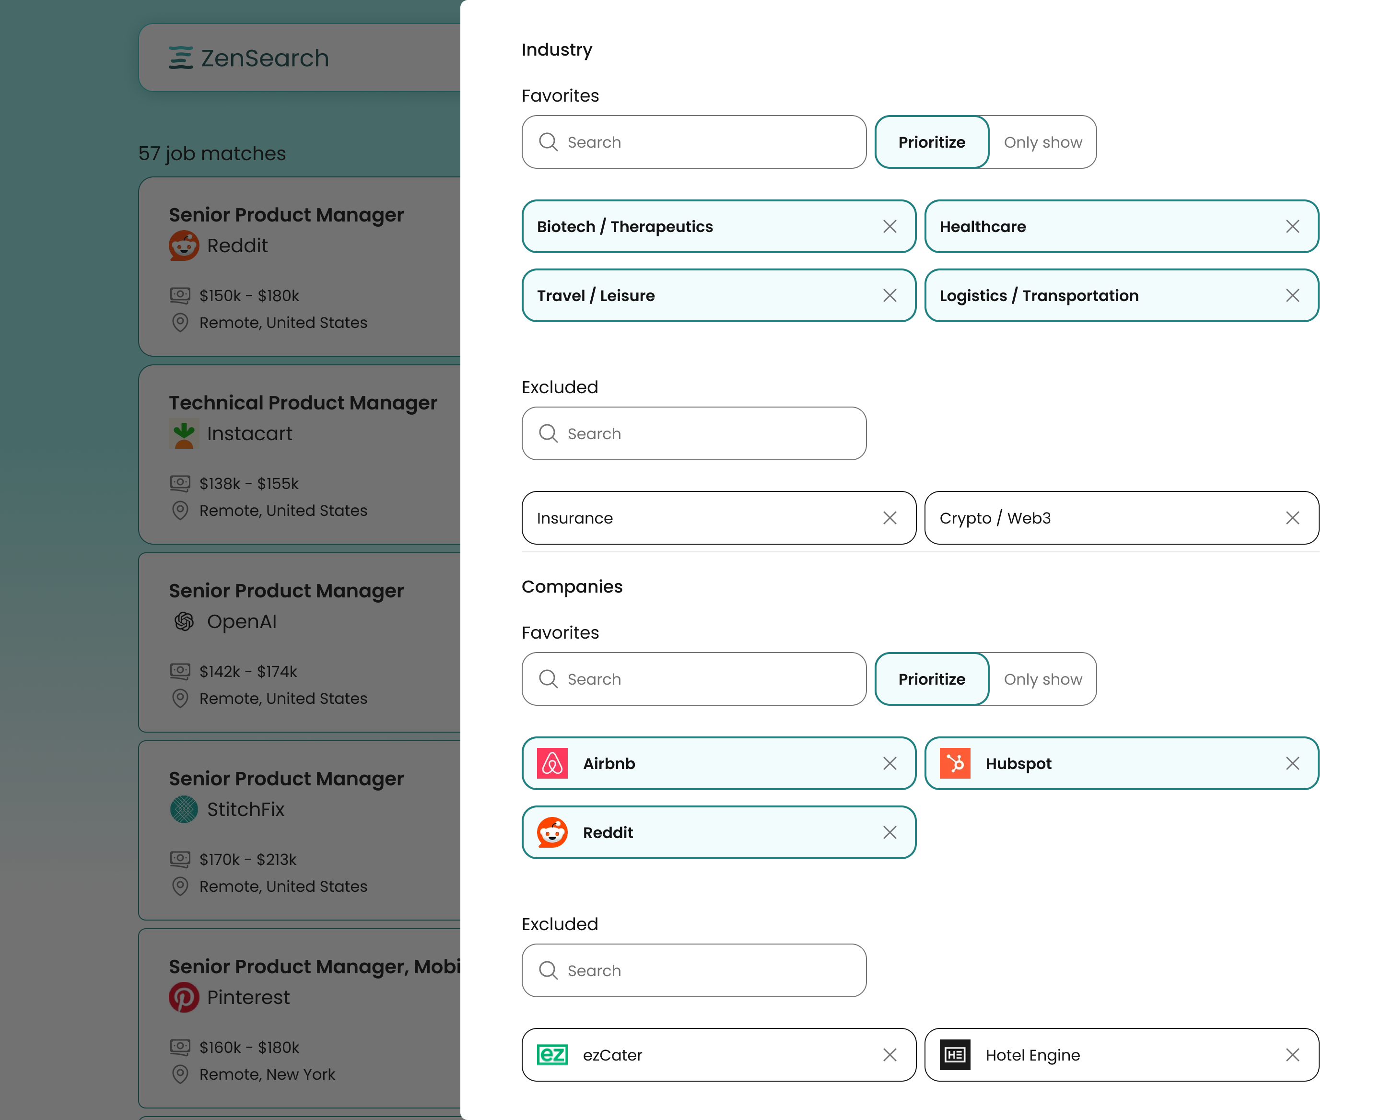The image size is (1381, 1120).
Task: Click the $138k - $155k salary text
Action: 249,483
